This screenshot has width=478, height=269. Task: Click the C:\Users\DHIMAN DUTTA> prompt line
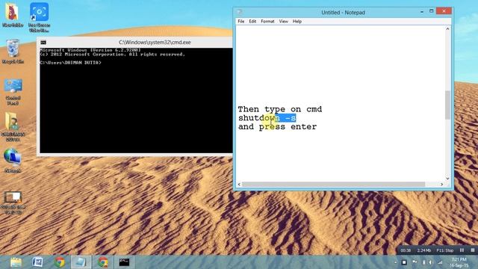click(70, 63)
